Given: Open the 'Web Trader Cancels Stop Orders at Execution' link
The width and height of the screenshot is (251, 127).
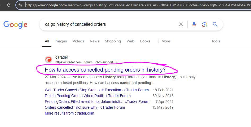Looking at the screenshot, I should (97, 90).
